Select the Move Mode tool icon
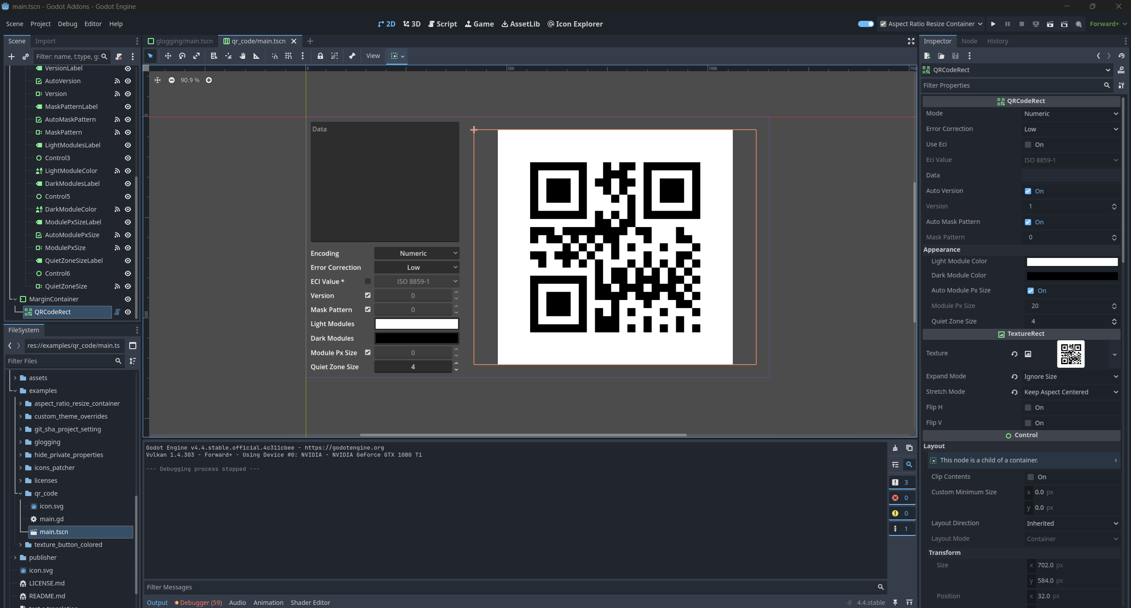The width and height of the screenshot is (1131, 608). coord(168,56)
